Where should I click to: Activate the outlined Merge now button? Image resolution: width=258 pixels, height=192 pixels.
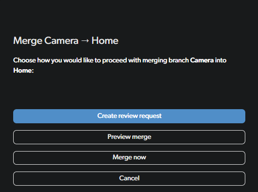pos(129,158)
